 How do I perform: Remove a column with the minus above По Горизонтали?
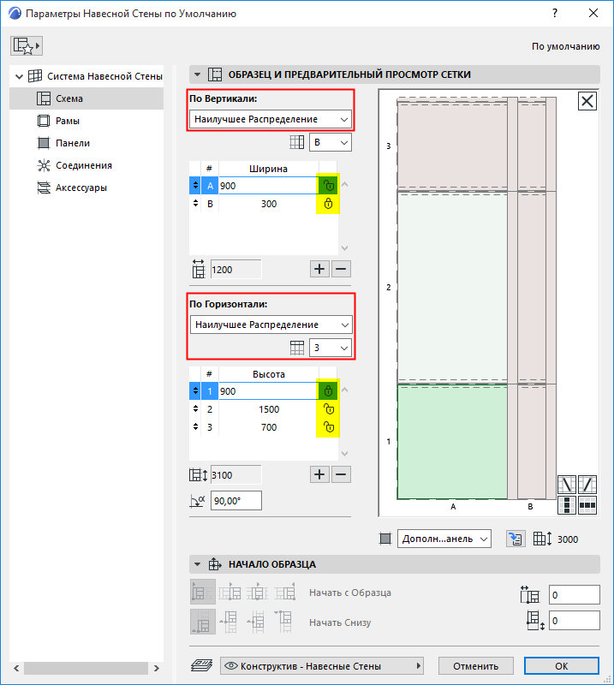pyautogui.click(x=341, y=269)
